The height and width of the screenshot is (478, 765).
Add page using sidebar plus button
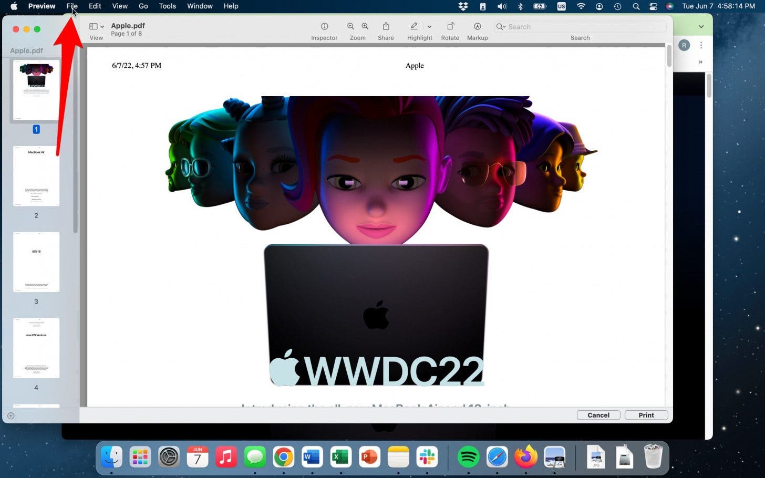11,416
